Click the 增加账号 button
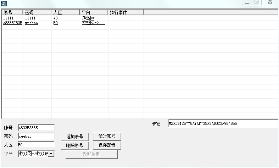 [74, 137]
